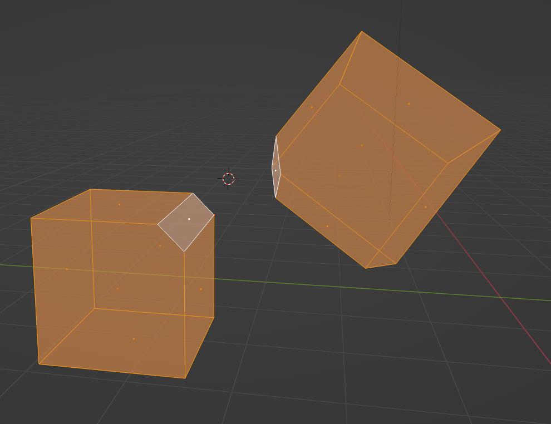
Task: Select the highlighted white corner face on the left cube
Action: [189, 219]
